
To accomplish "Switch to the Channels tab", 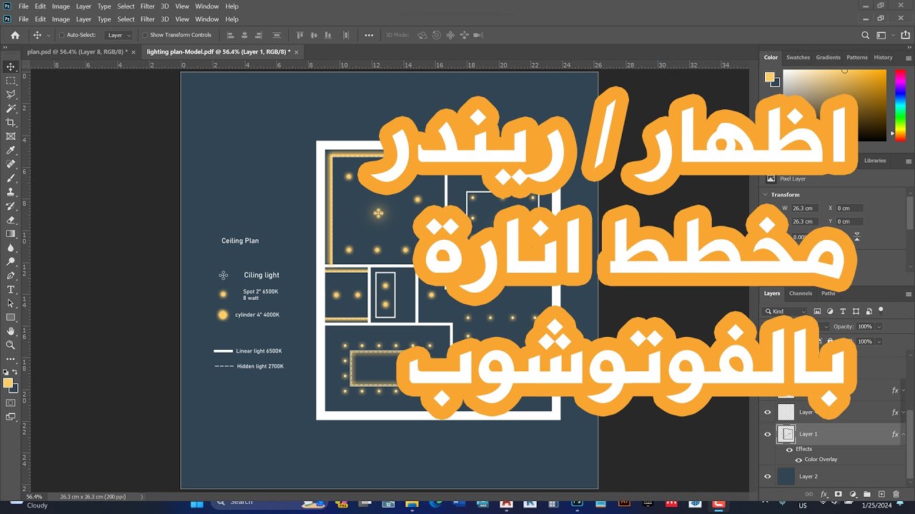I will (x=801, y=293).
